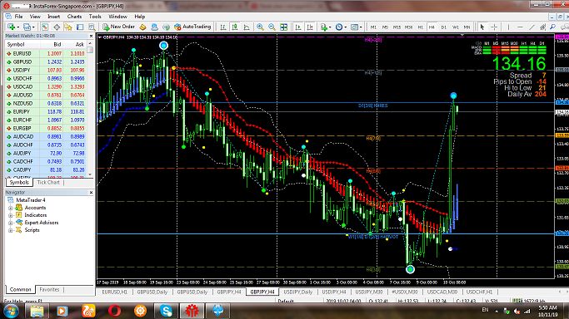The height and width of the screenshot is (319, 569).
Task: Switch to line chart icon
Action: (x=247, y=27)
